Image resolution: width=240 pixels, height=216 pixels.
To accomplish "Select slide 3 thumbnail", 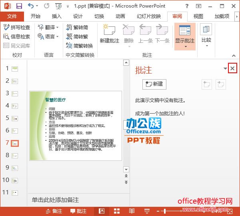I will click(15, 94).
